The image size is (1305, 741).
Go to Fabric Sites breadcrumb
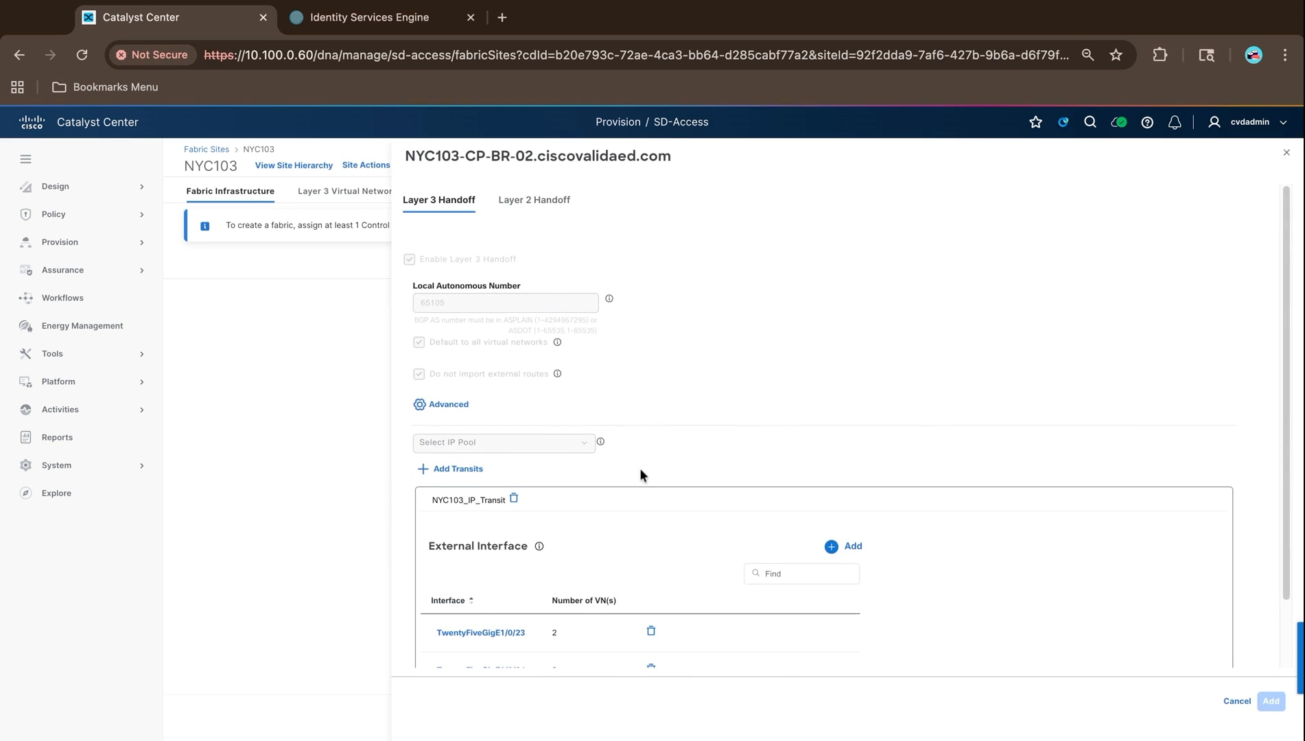pyautogui.click(x=207, y=149)
